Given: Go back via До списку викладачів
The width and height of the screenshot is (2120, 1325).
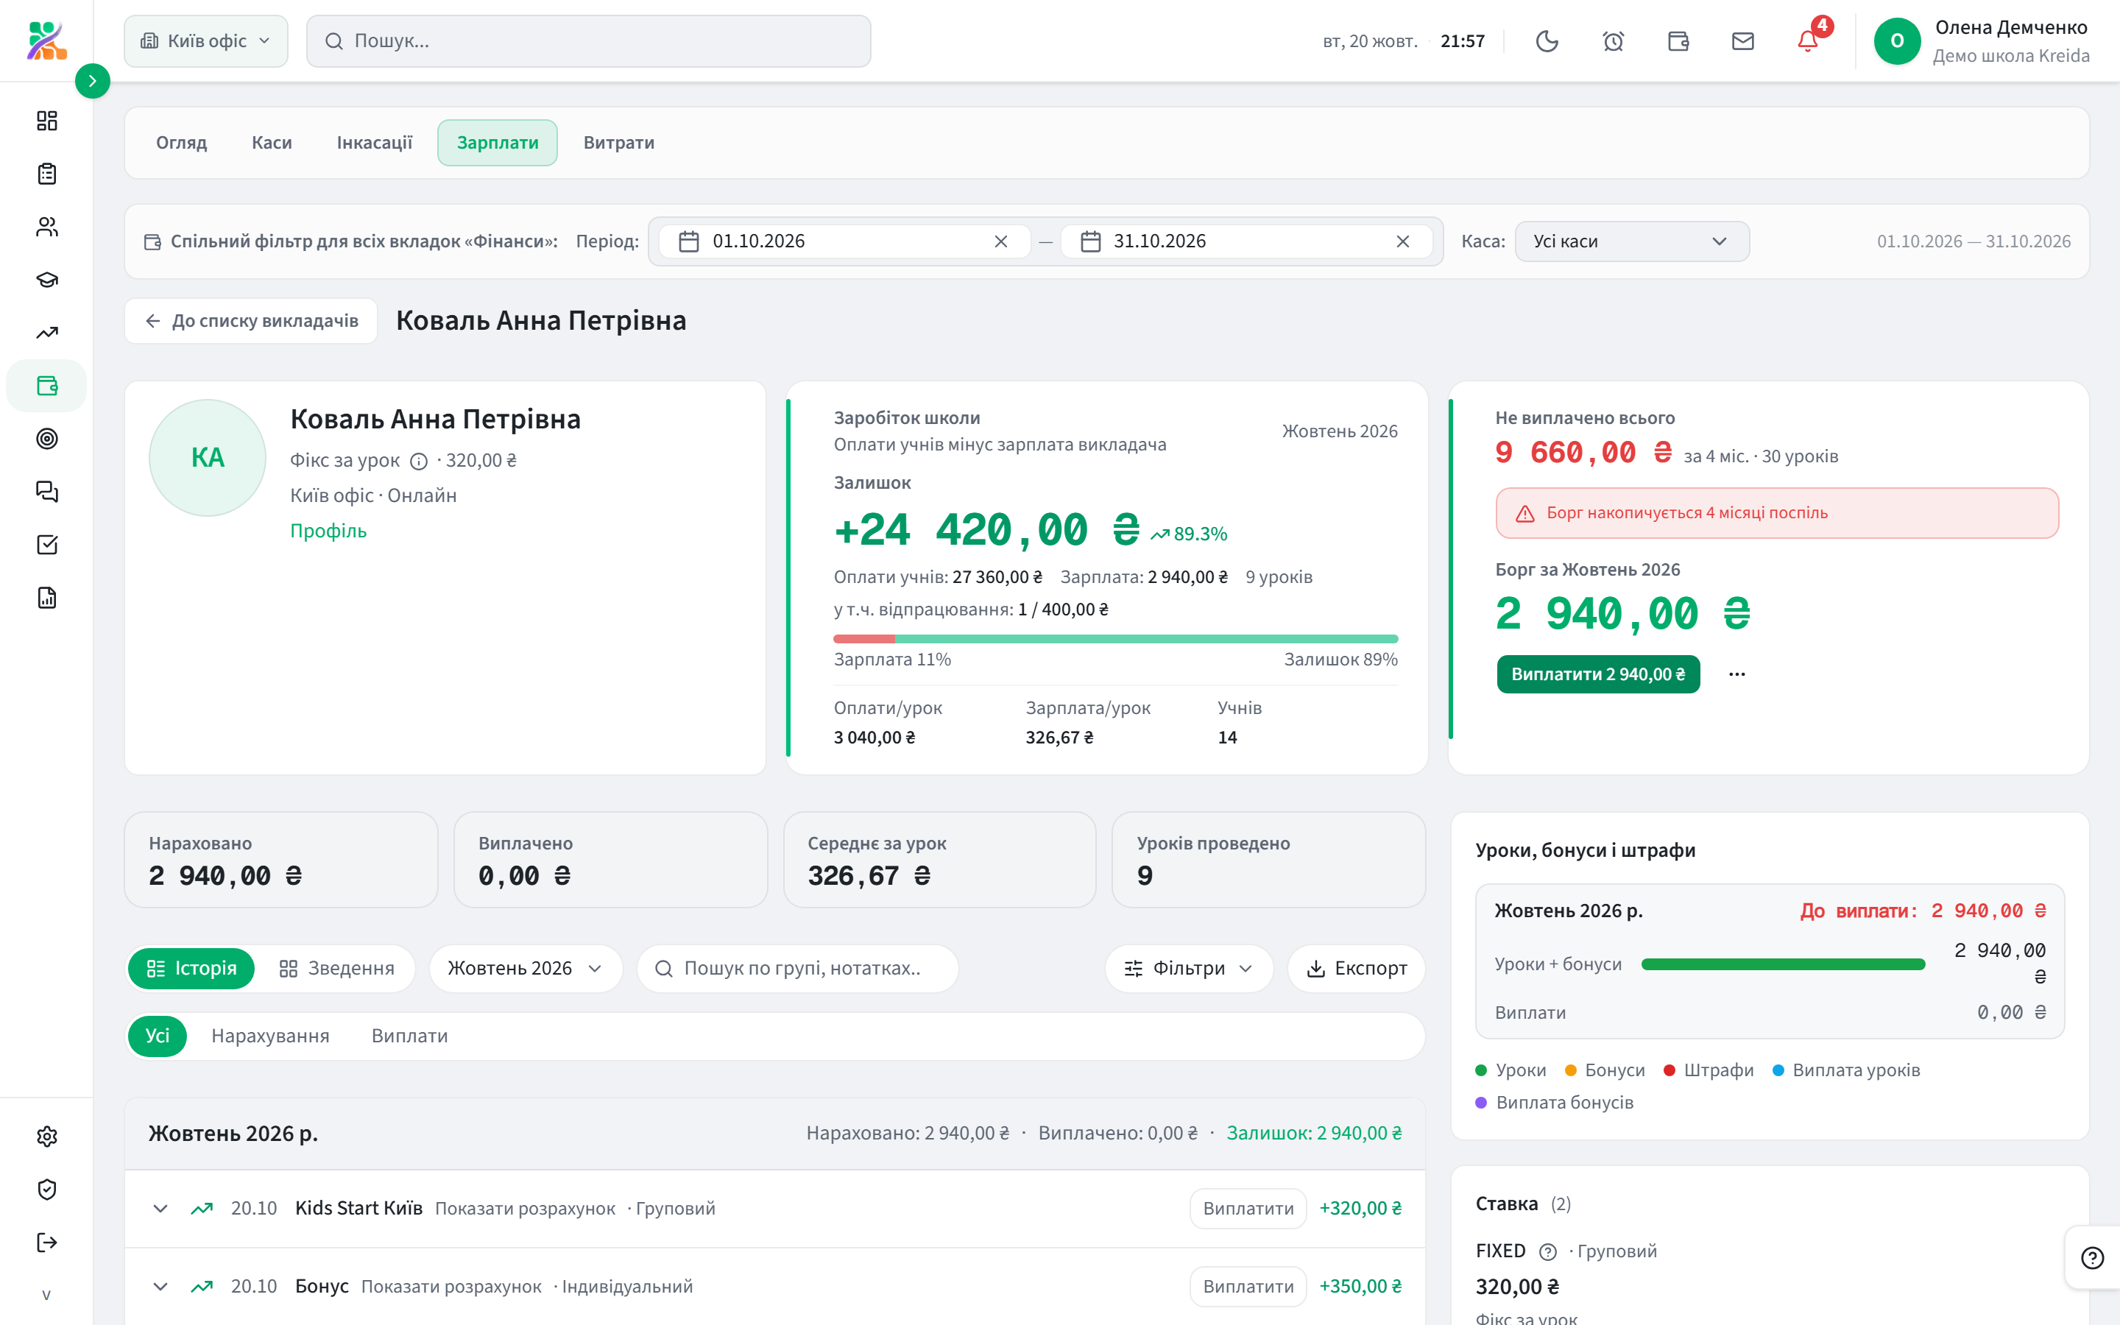Looking at the screenshot, I should (252, 321).
